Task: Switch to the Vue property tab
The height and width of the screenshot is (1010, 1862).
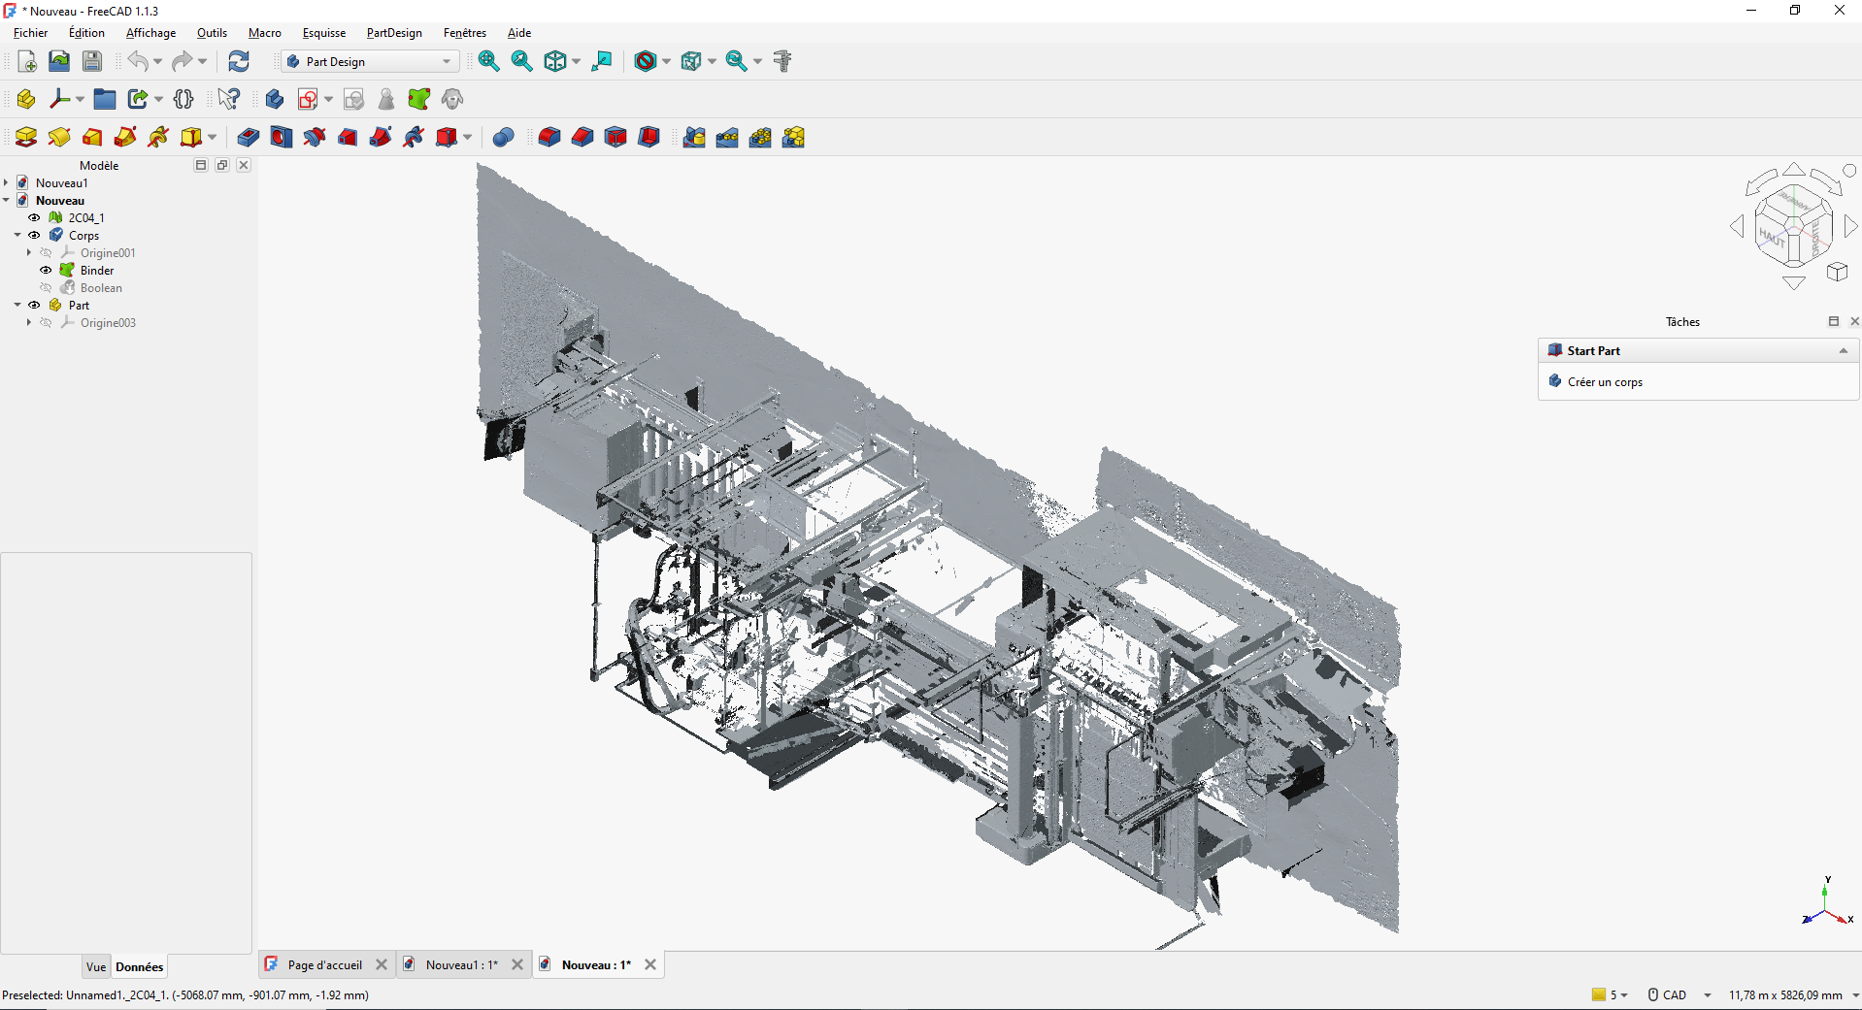Action: 96,966
